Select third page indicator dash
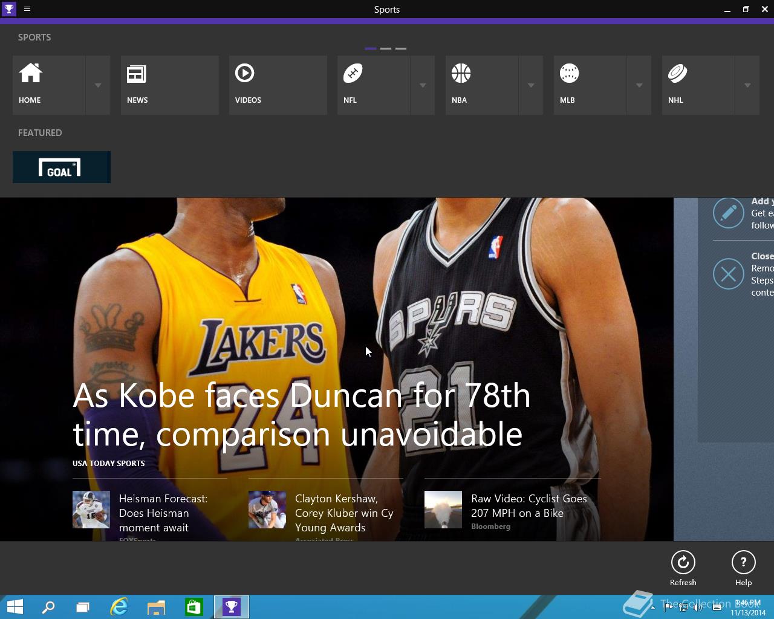Image resolution: width=774 pixels, height=619 pixels. click(401, 48)
